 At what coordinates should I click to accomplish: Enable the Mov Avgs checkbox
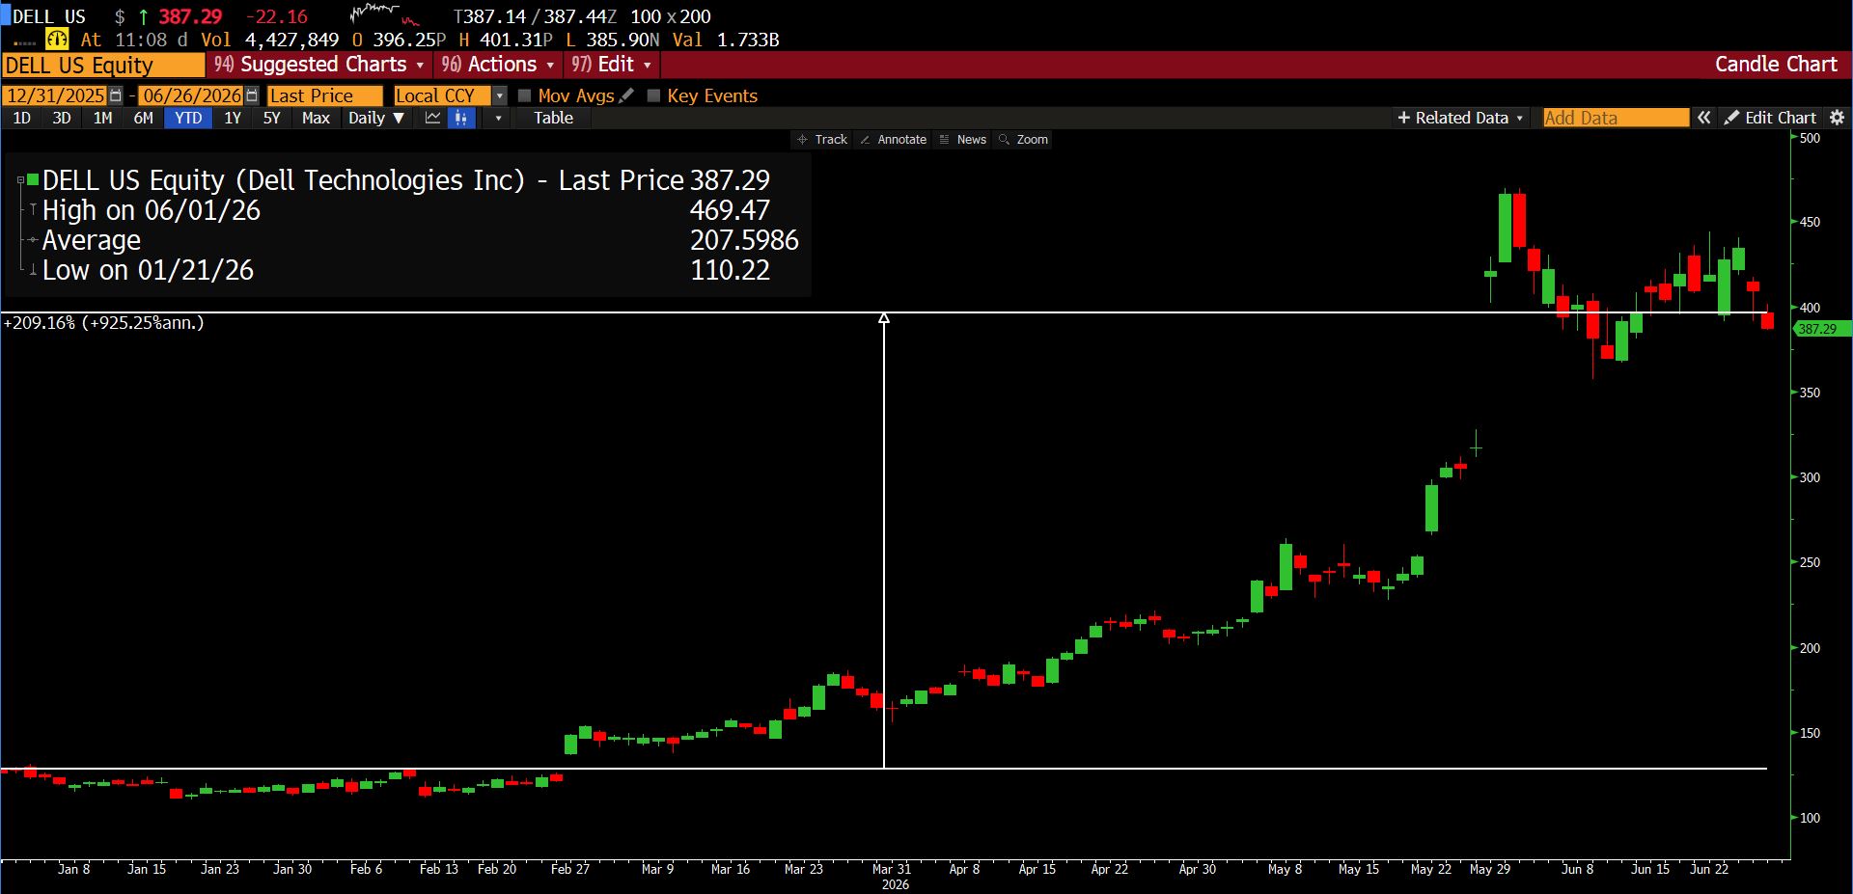(525, 95)
